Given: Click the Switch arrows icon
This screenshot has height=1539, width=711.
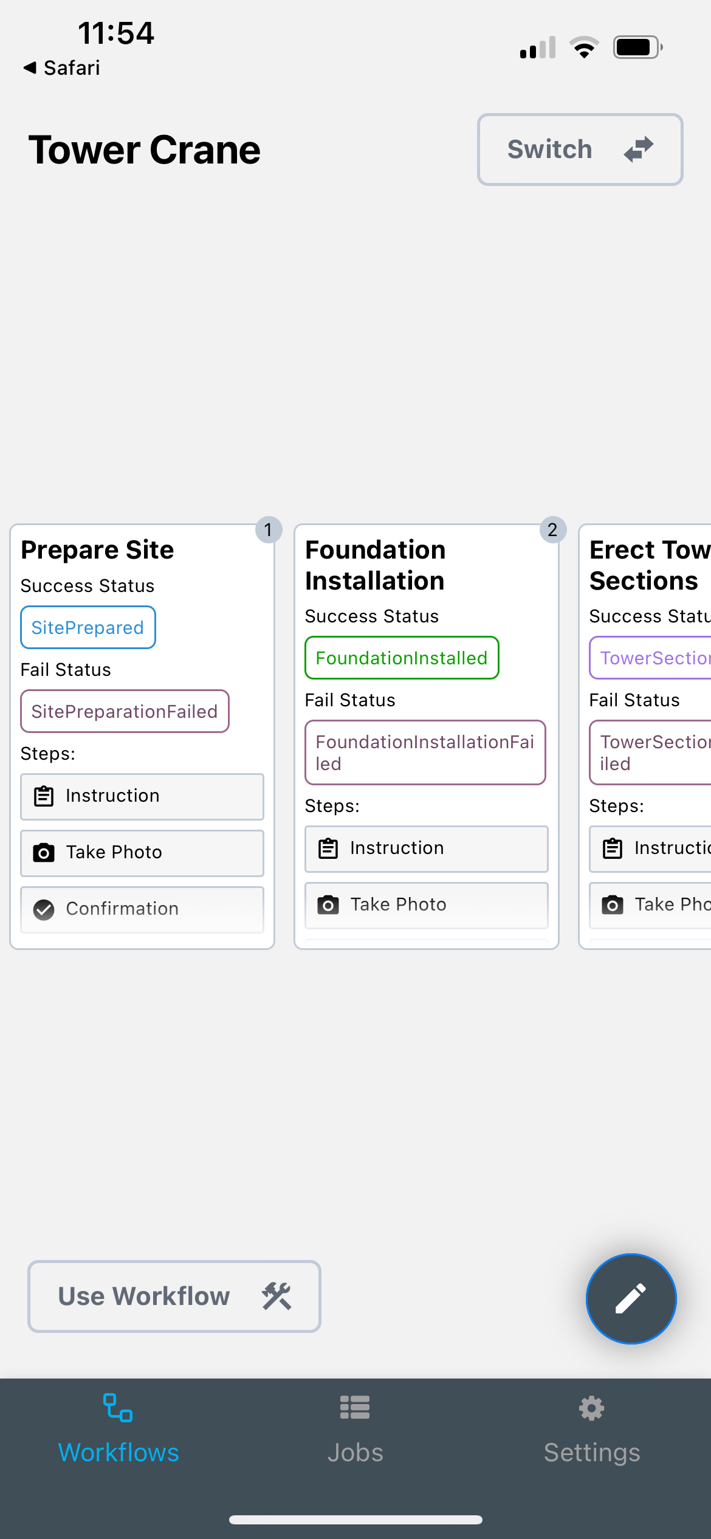Looking at the screenshot, I should [x=638, y=150].
